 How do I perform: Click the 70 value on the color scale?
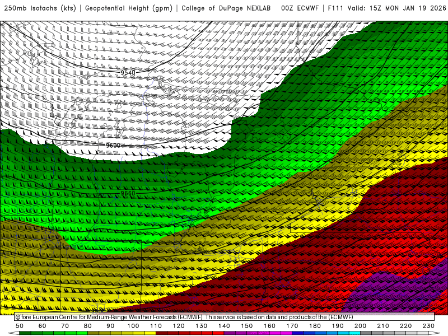(x=65, y=326)
